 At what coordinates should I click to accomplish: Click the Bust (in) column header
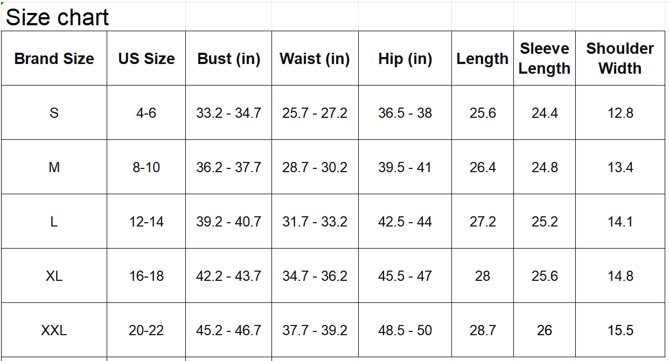coord(229,59)
